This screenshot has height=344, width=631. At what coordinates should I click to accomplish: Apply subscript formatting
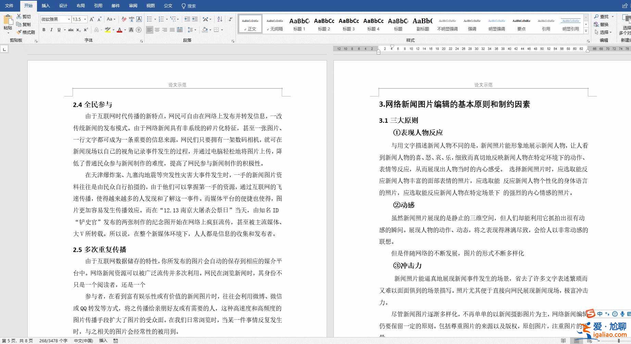click(x=78, y=30)
